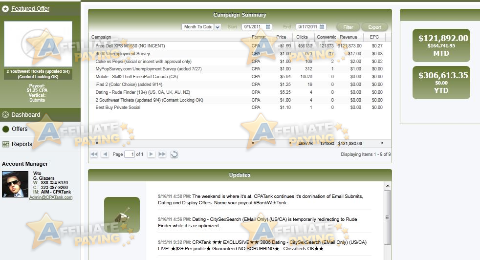Click the work phone 888-354-6170
This screenshot has width=480, height=260.
point(54,183)
